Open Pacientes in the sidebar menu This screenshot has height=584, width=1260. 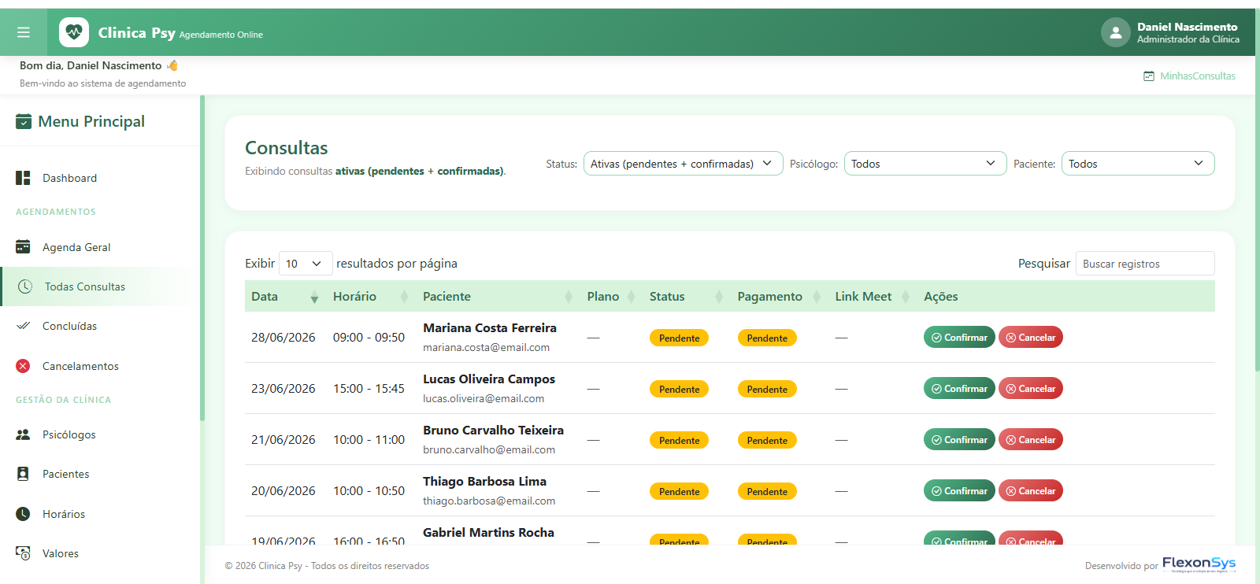[x=66, y=474]
